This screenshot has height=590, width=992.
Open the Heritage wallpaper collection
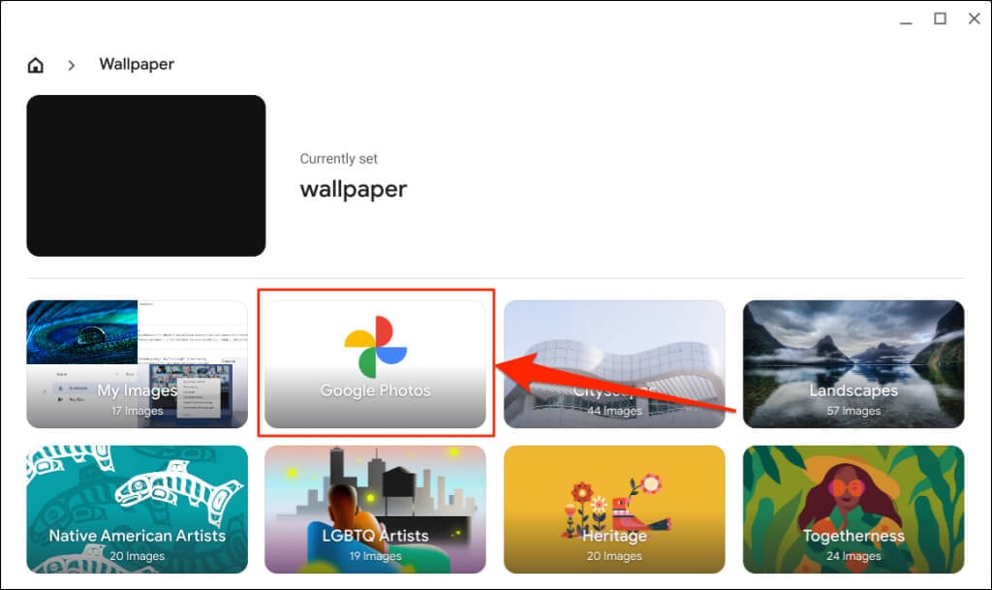click(x=614, y=510)
